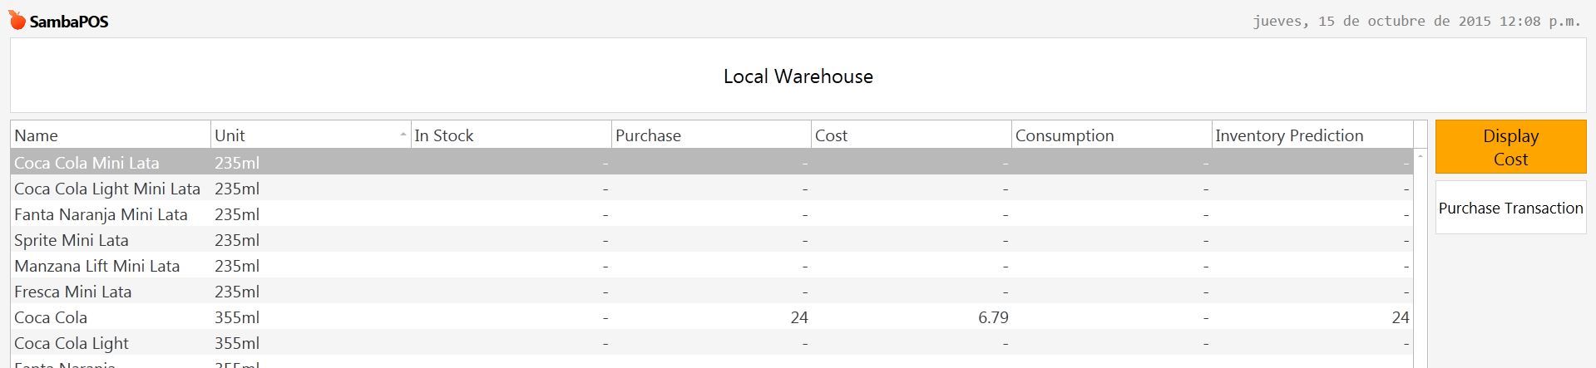This screenshot has height=368, width=1596.
Task: Click the Local Warehouse title bar
Action: point(798,76)
